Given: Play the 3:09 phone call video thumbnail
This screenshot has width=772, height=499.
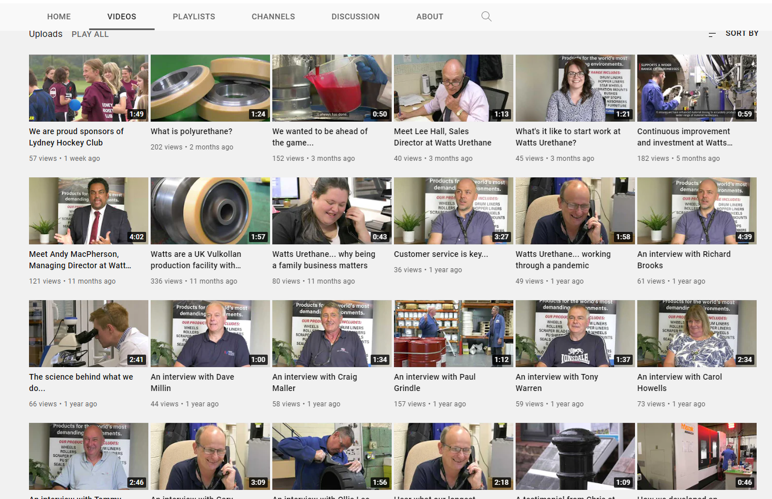Looking at the screenshot, I should click(210, 456).
